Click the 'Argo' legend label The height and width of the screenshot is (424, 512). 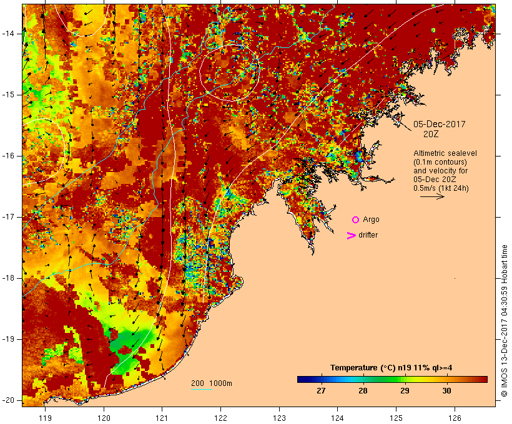click(372, 220)
